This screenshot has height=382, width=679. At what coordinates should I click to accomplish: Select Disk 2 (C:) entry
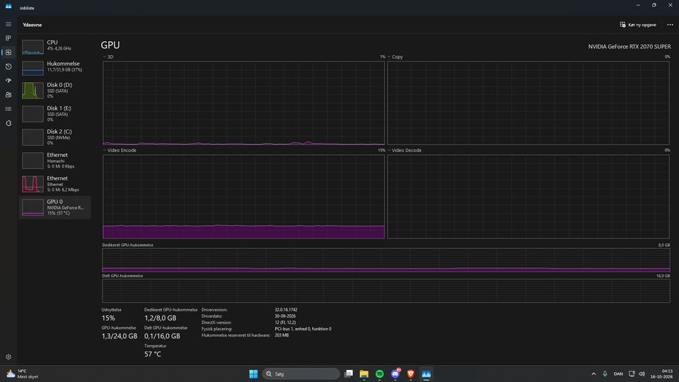[55, 137]
